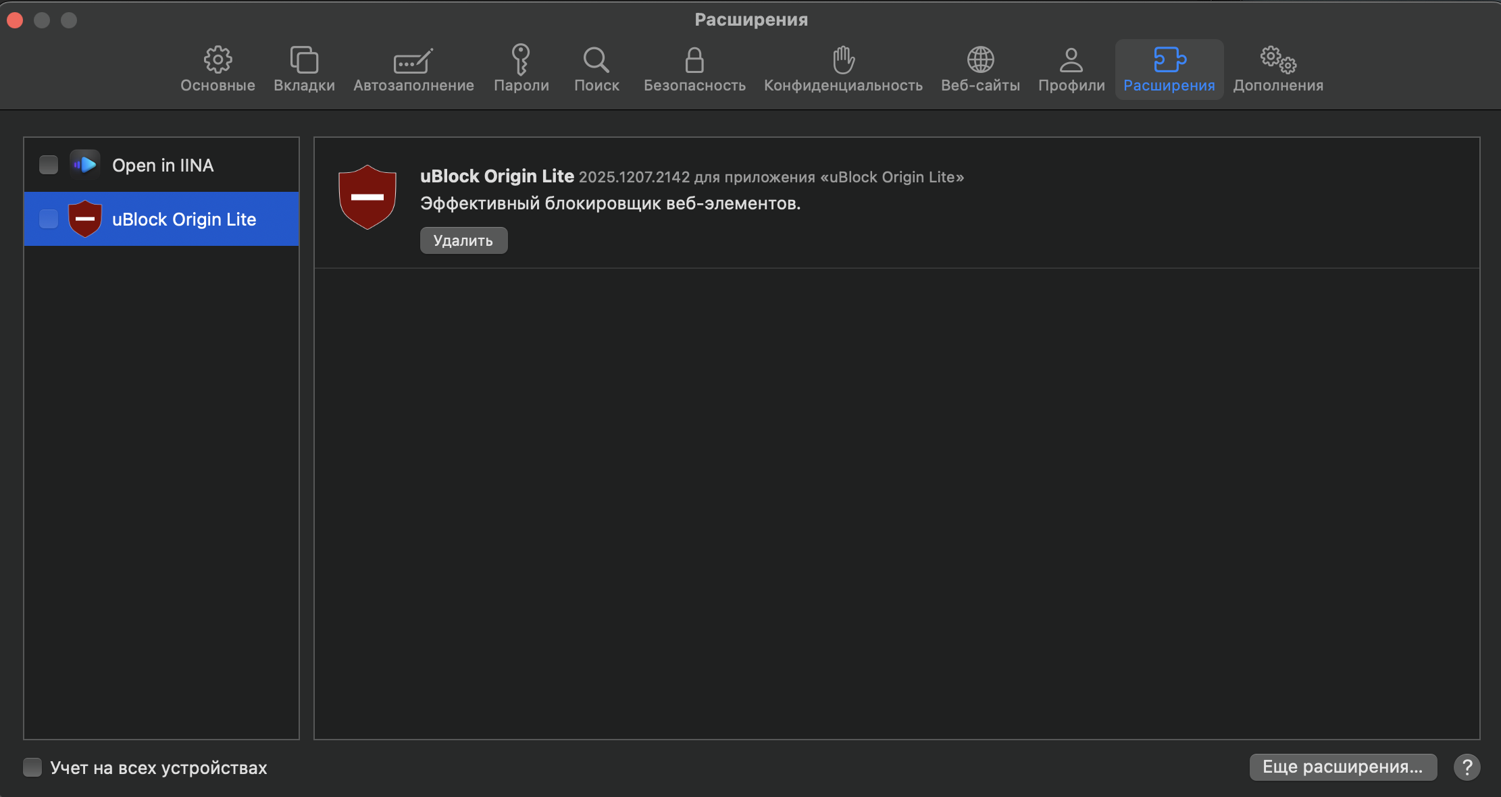Click the Удалить uninstall button

[x=463, y=240]
